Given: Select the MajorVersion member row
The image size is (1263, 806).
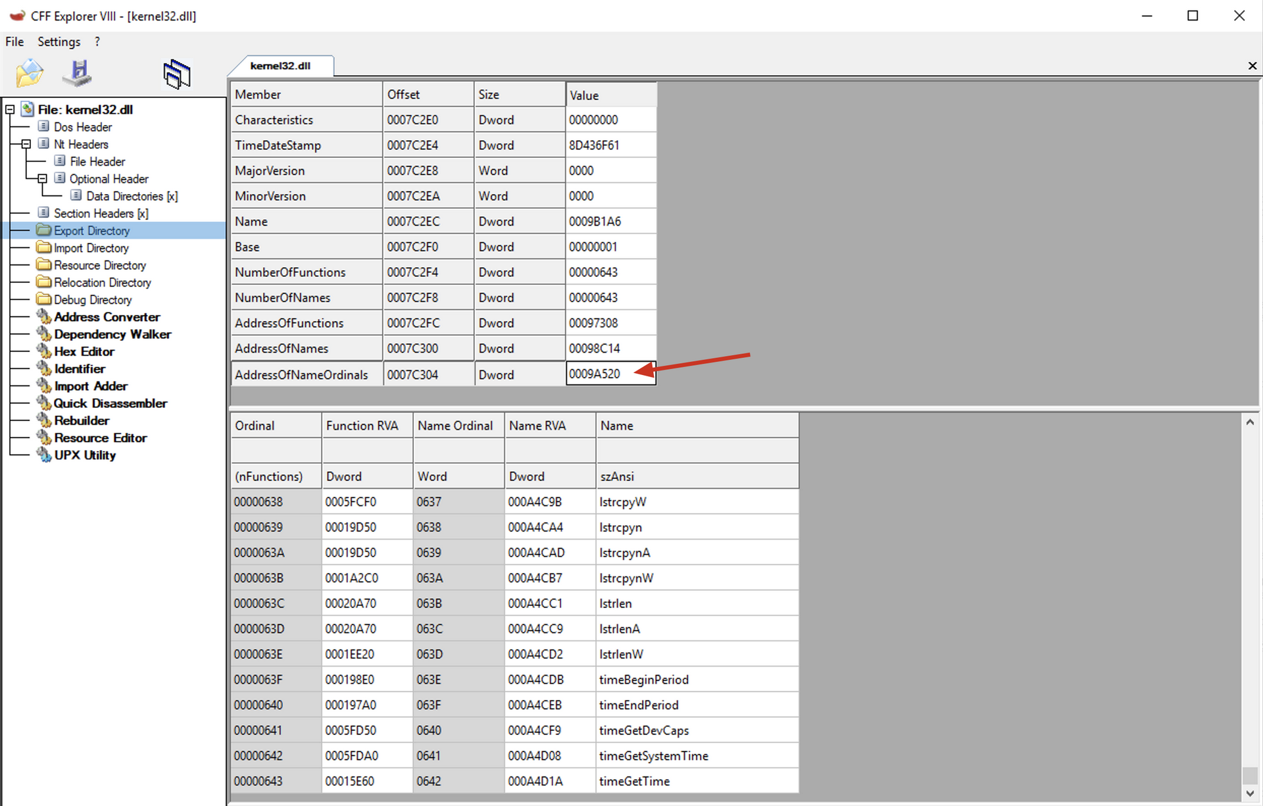Looking at the screenshot, I should coord(444,171).
